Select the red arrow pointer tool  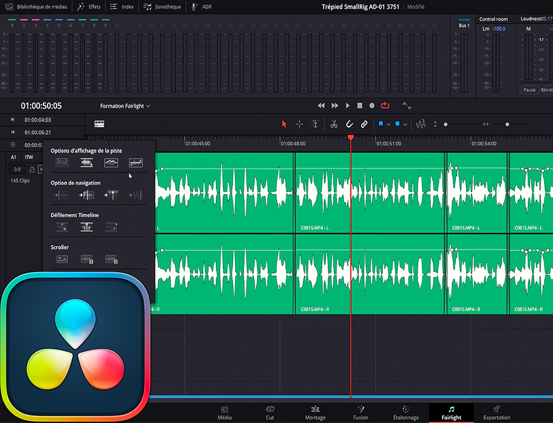coord(284,124)
